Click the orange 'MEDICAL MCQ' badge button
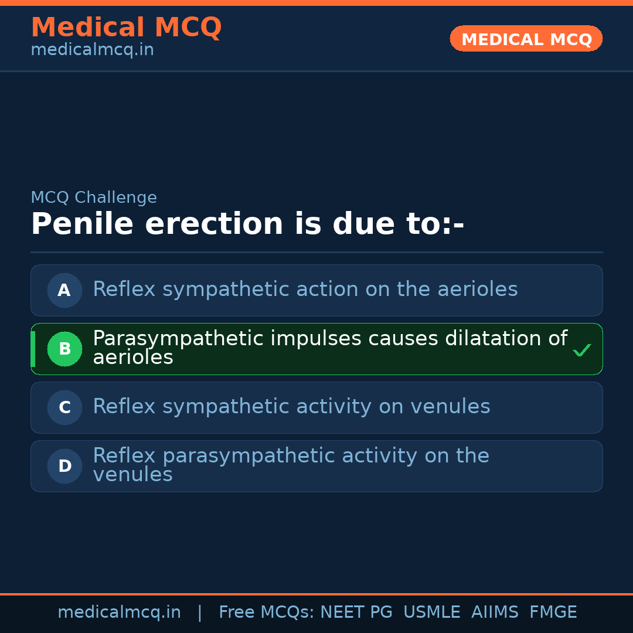 click(x=526, y=39)
